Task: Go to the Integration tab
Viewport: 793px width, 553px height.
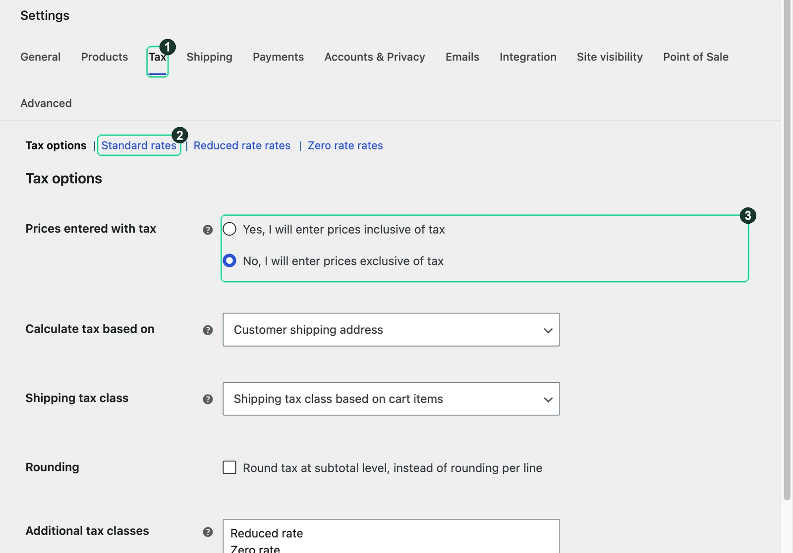Action: [528, 57]
